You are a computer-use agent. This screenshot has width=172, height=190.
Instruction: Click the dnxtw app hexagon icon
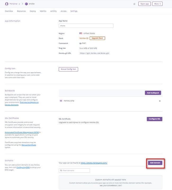26,4
